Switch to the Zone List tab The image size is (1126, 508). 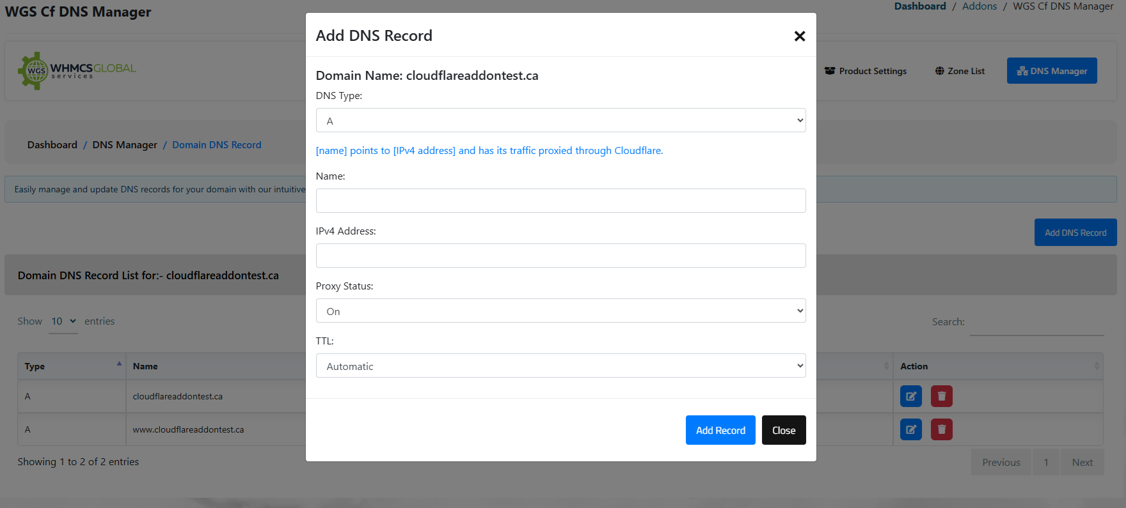(x=960, y=71)
